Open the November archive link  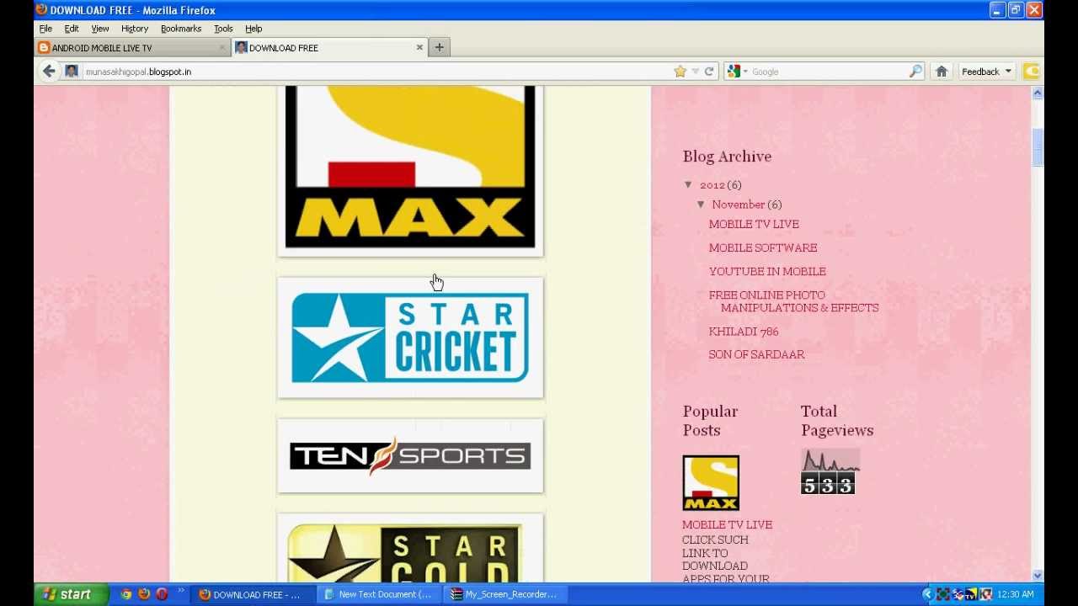tap(738, 205)
